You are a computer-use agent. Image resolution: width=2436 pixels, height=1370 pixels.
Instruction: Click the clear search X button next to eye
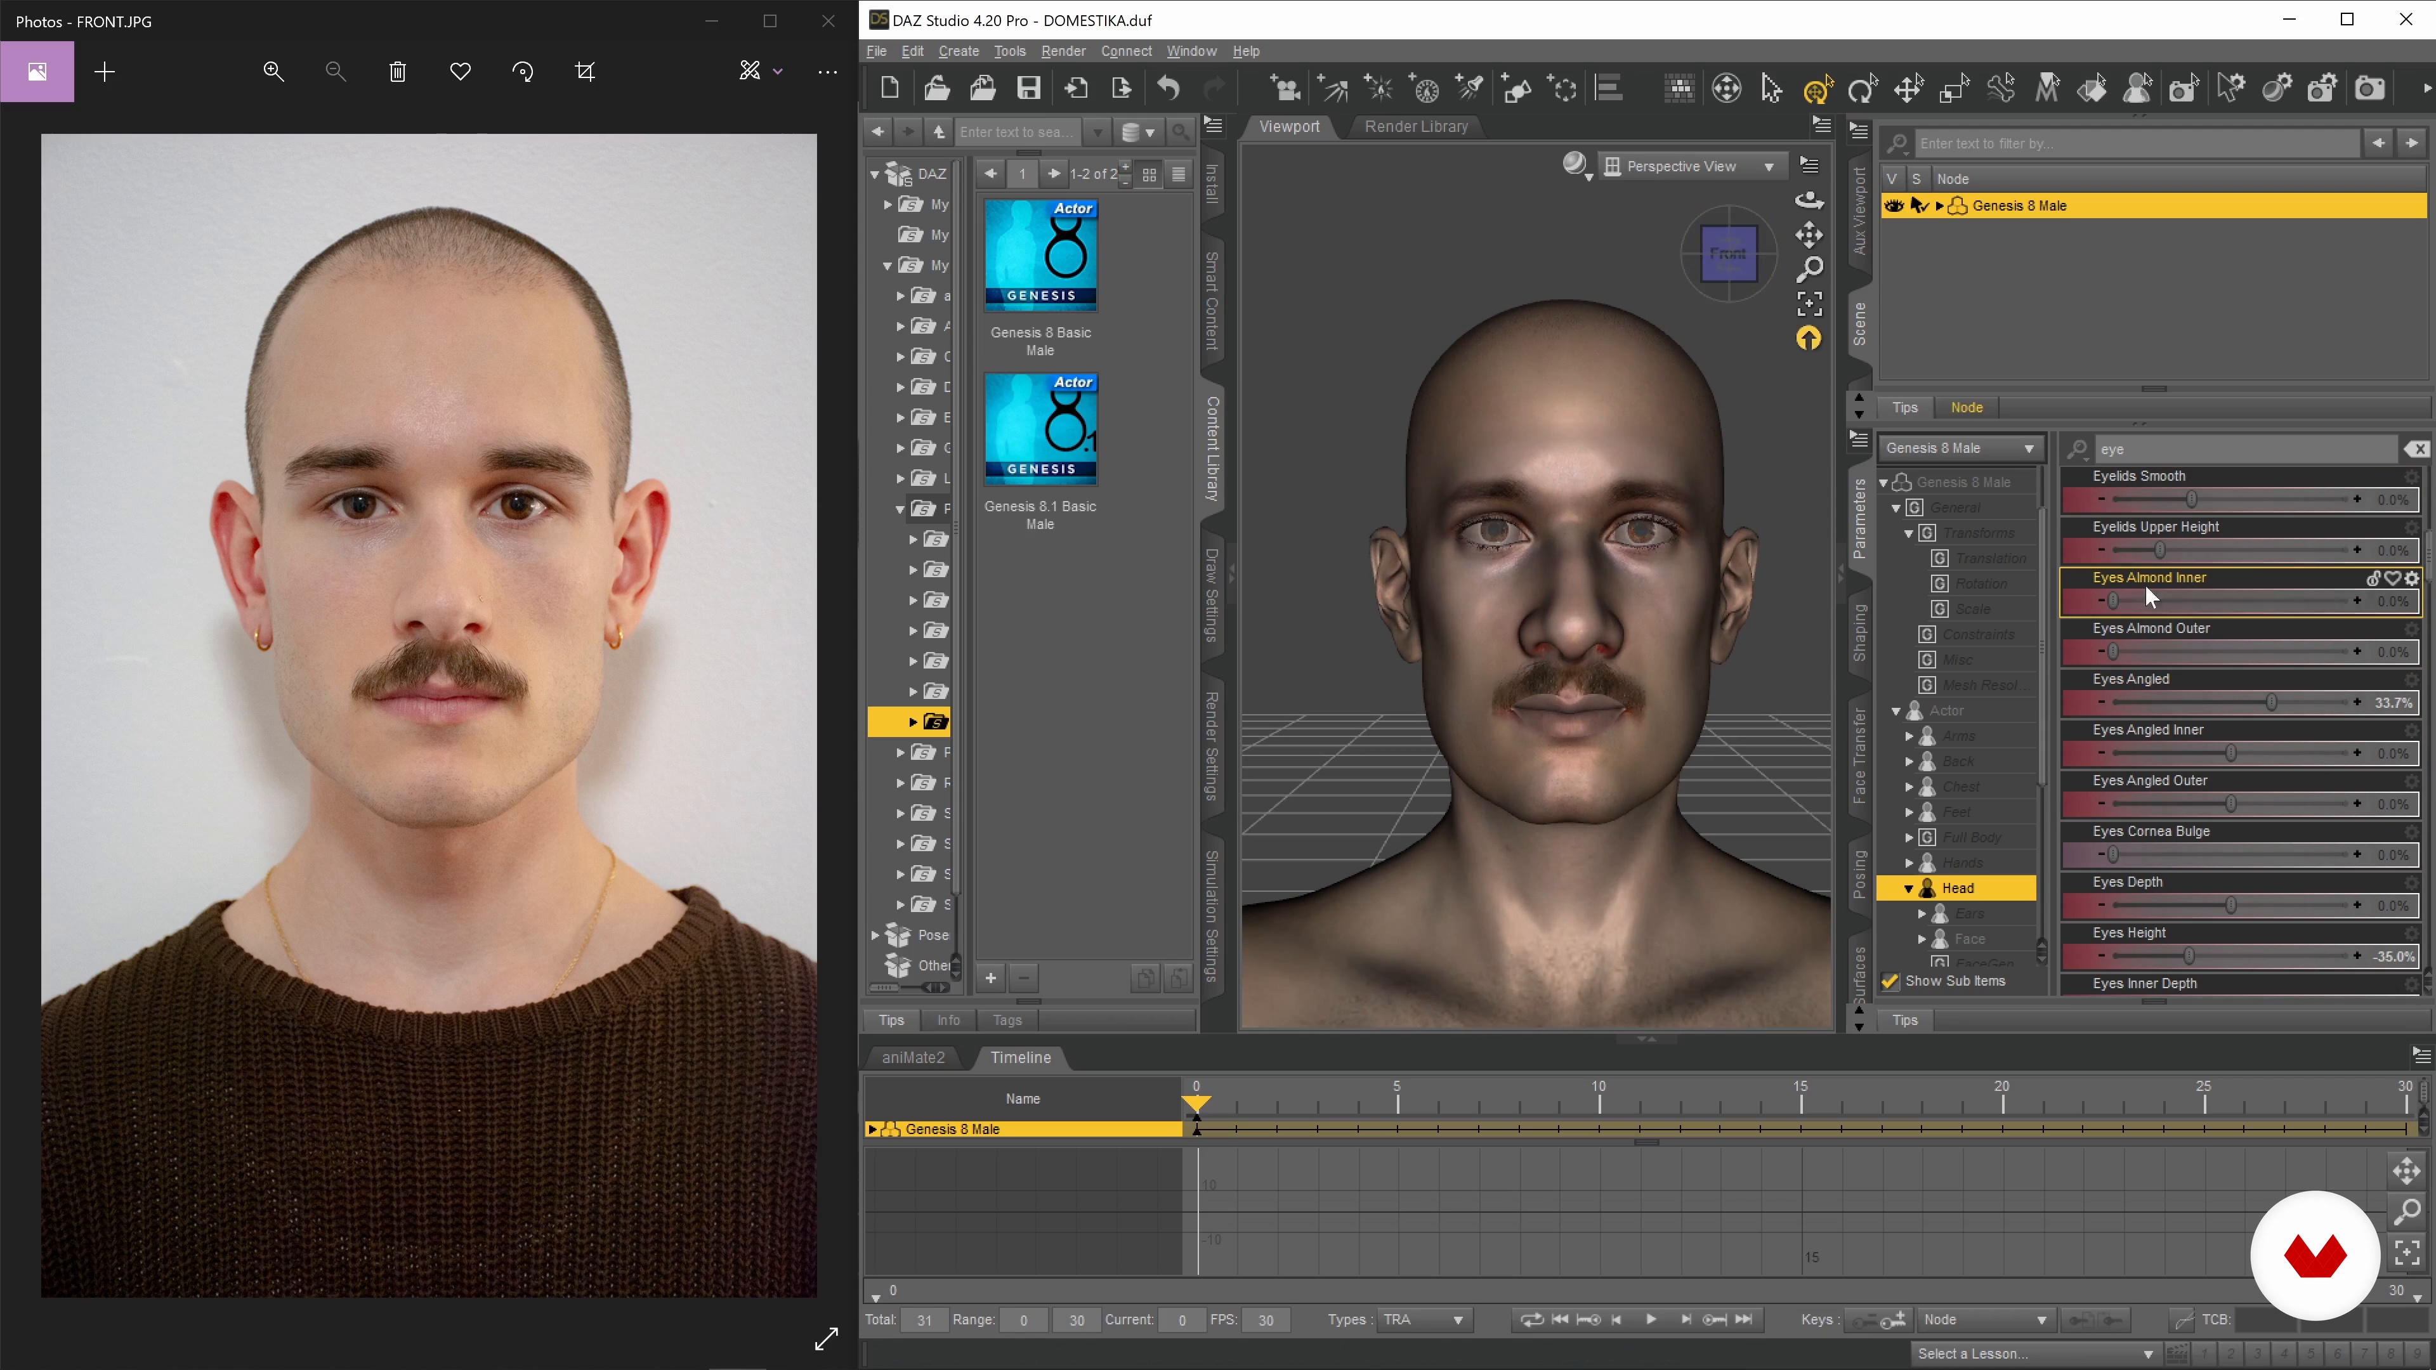[2417, 449]
